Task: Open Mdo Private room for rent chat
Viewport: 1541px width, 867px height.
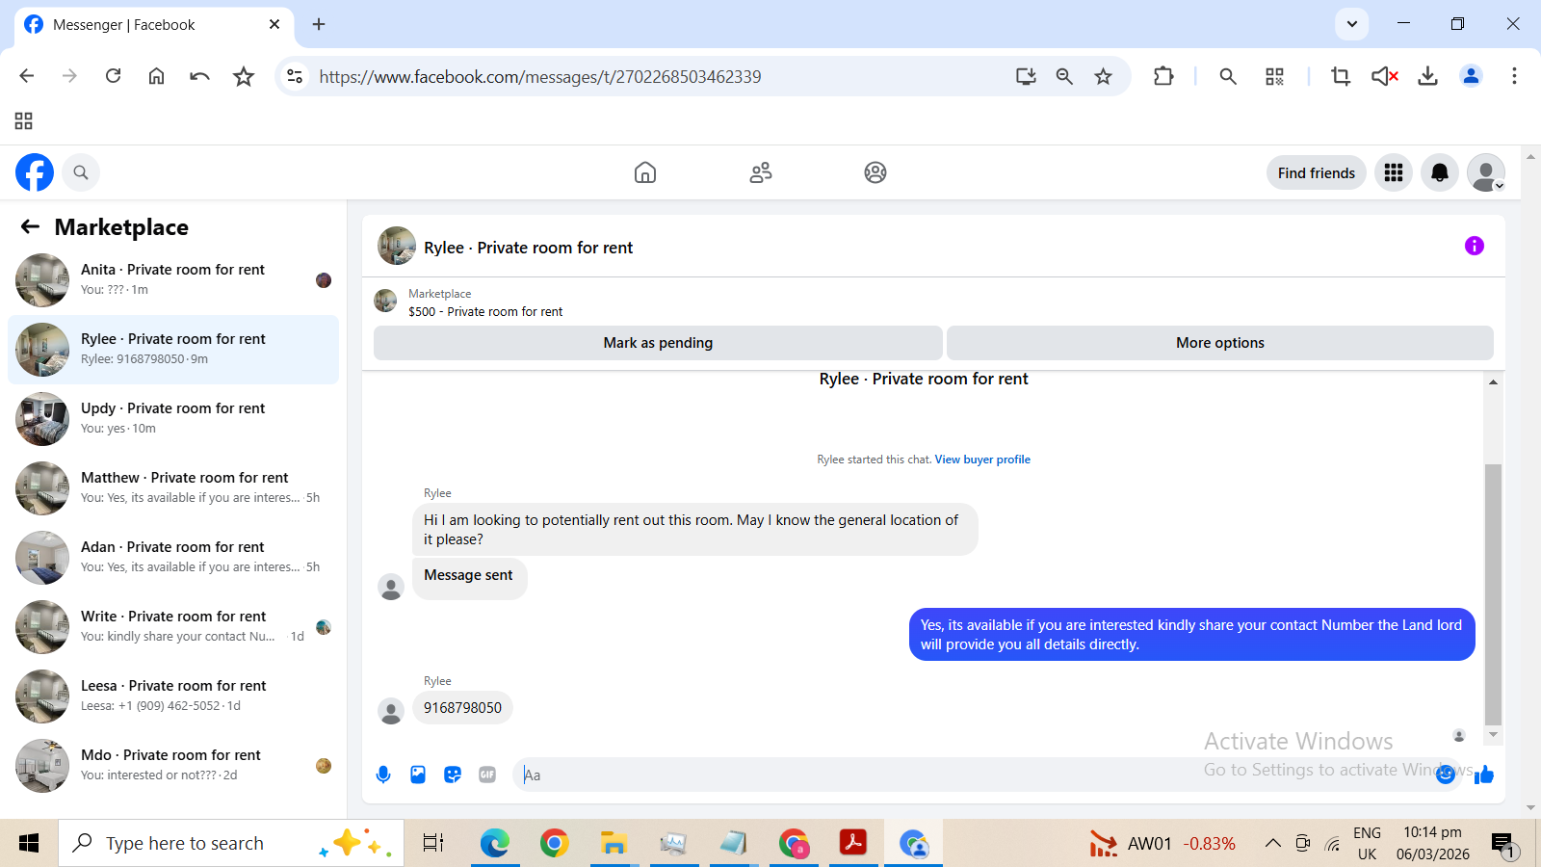Action: [173, 766]
